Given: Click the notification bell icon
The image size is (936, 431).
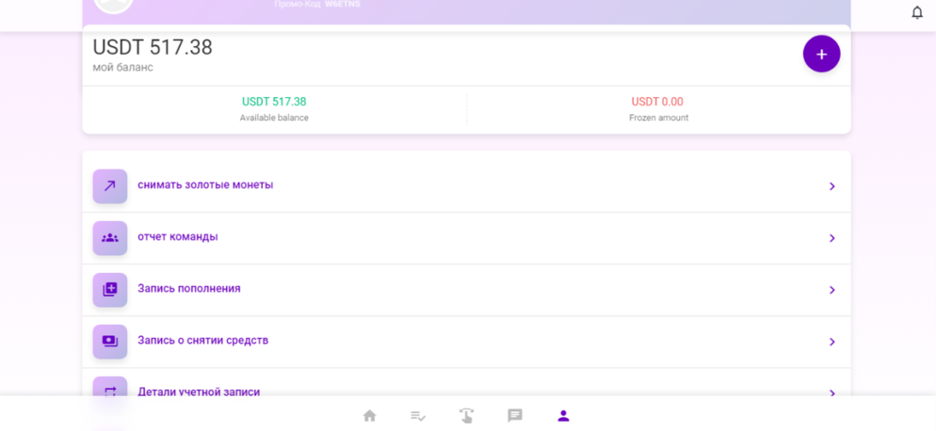Looking at the screenshot, I should 917,12.
